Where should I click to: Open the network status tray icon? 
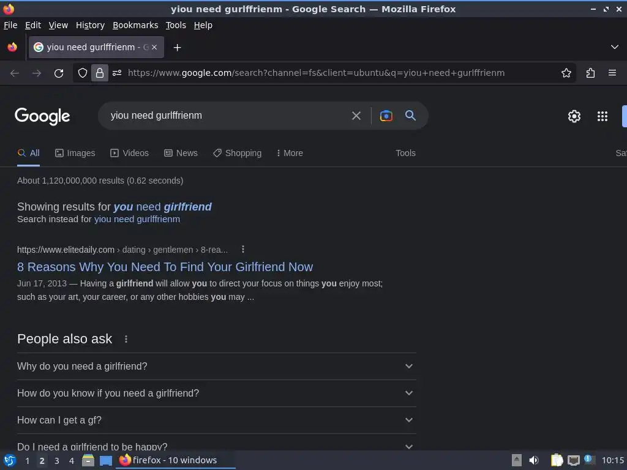pos(573,460)
